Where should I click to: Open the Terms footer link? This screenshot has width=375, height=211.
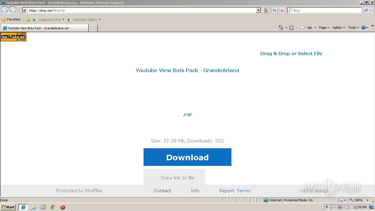click(243, 190)
